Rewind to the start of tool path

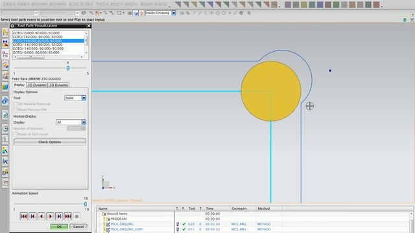(x=23, y=216)
